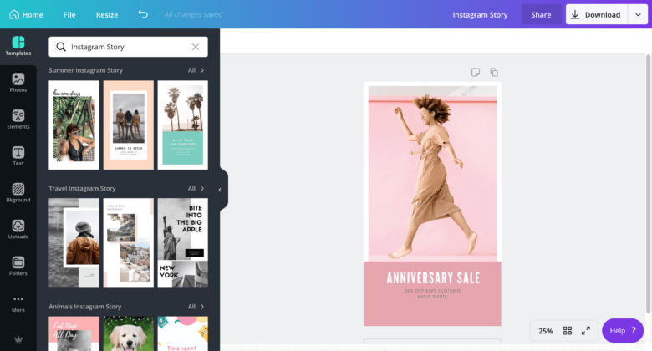Click the duplicate page icon above canvas
The height and width of the screenshot is (351, 652).
click(x=494, y=73)
